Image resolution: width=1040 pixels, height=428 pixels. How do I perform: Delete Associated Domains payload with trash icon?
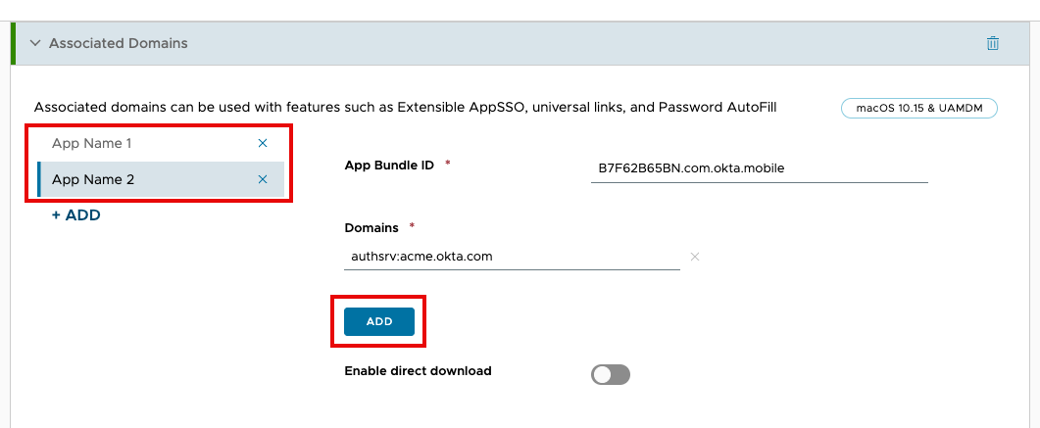pos(993,43)
